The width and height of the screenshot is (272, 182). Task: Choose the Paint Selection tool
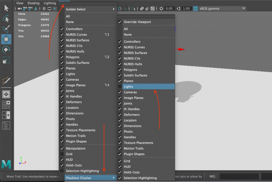tap(6, 29)
